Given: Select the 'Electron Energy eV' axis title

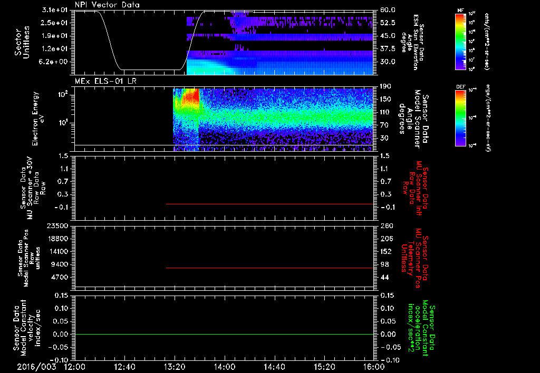Looking at the screenshot, I should [37, 119].
